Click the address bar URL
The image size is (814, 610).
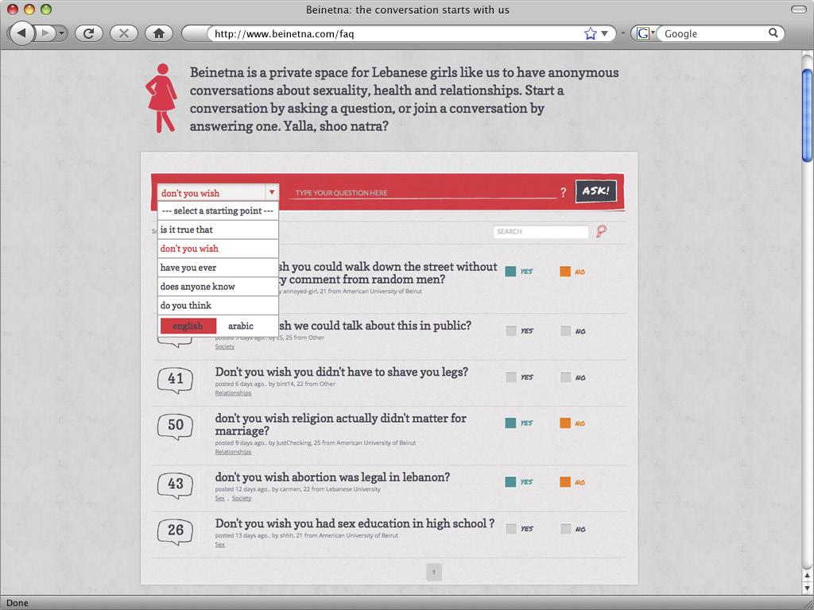pos(284,33)
